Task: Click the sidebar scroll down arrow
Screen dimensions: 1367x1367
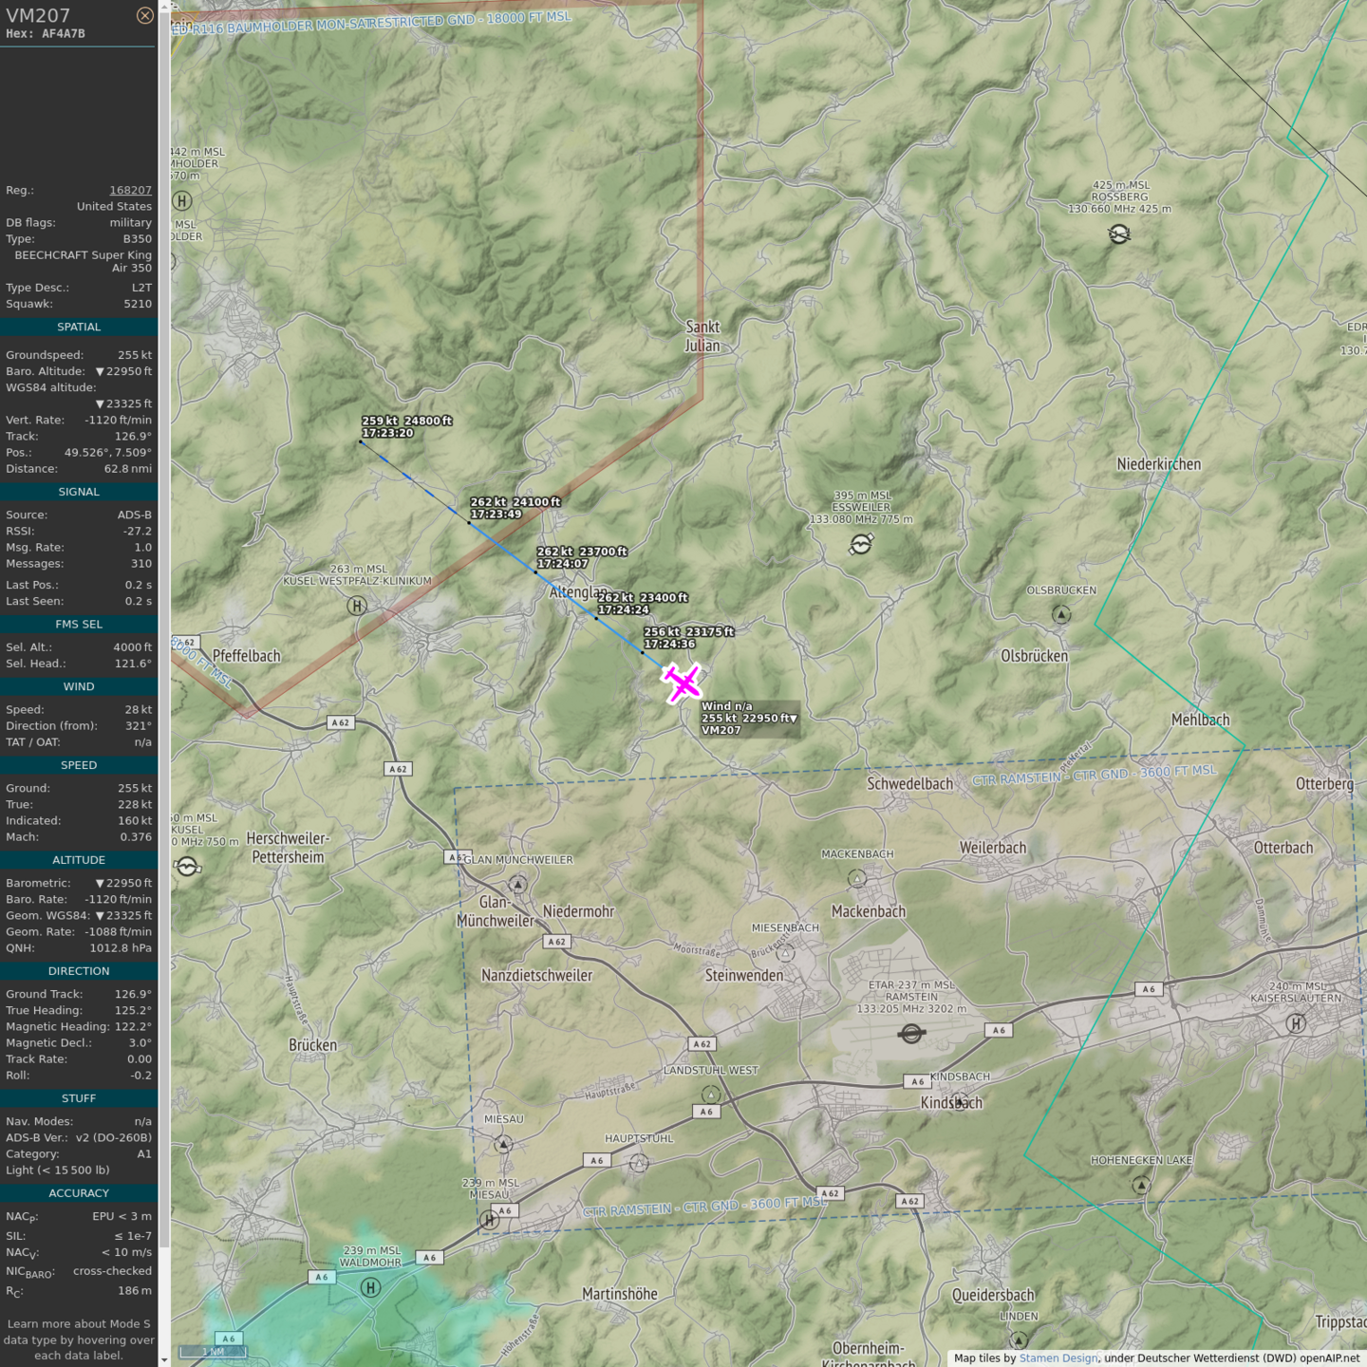Action: click(x=164, y=1360)
